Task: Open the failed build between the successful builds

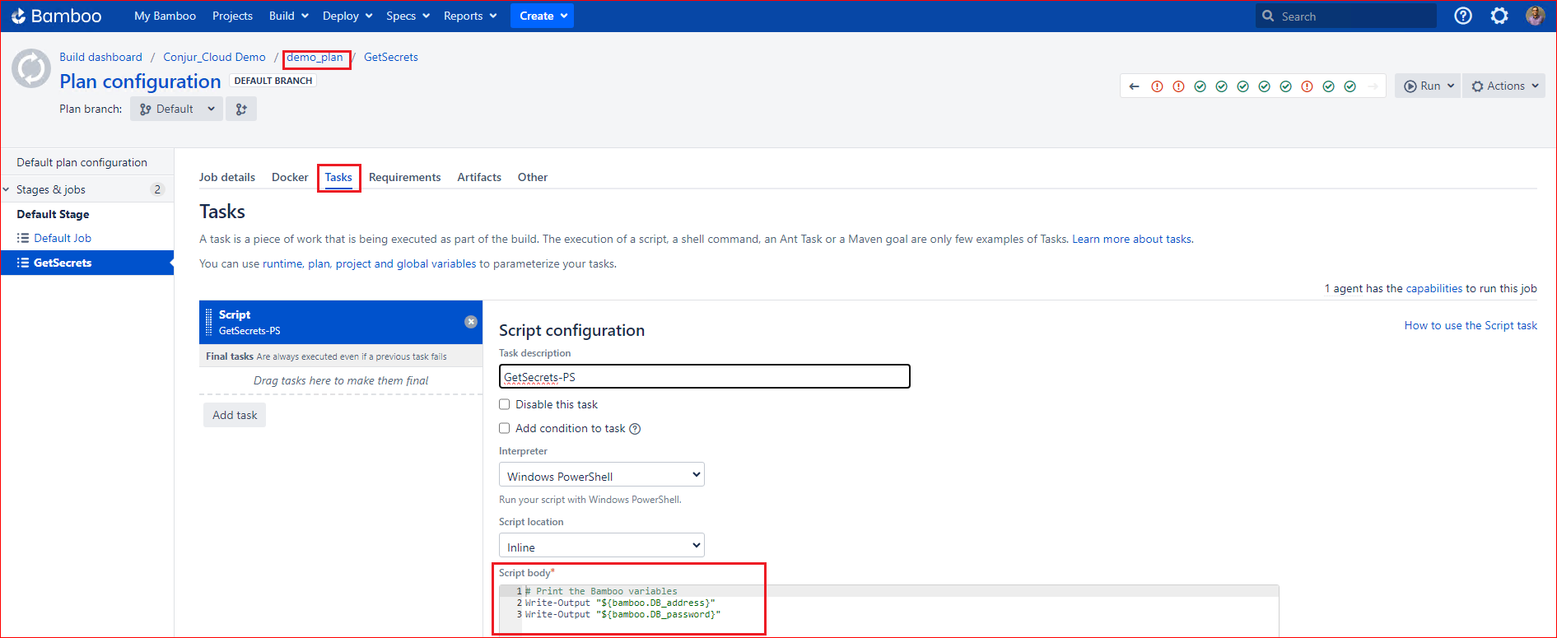Action: 1307,86
